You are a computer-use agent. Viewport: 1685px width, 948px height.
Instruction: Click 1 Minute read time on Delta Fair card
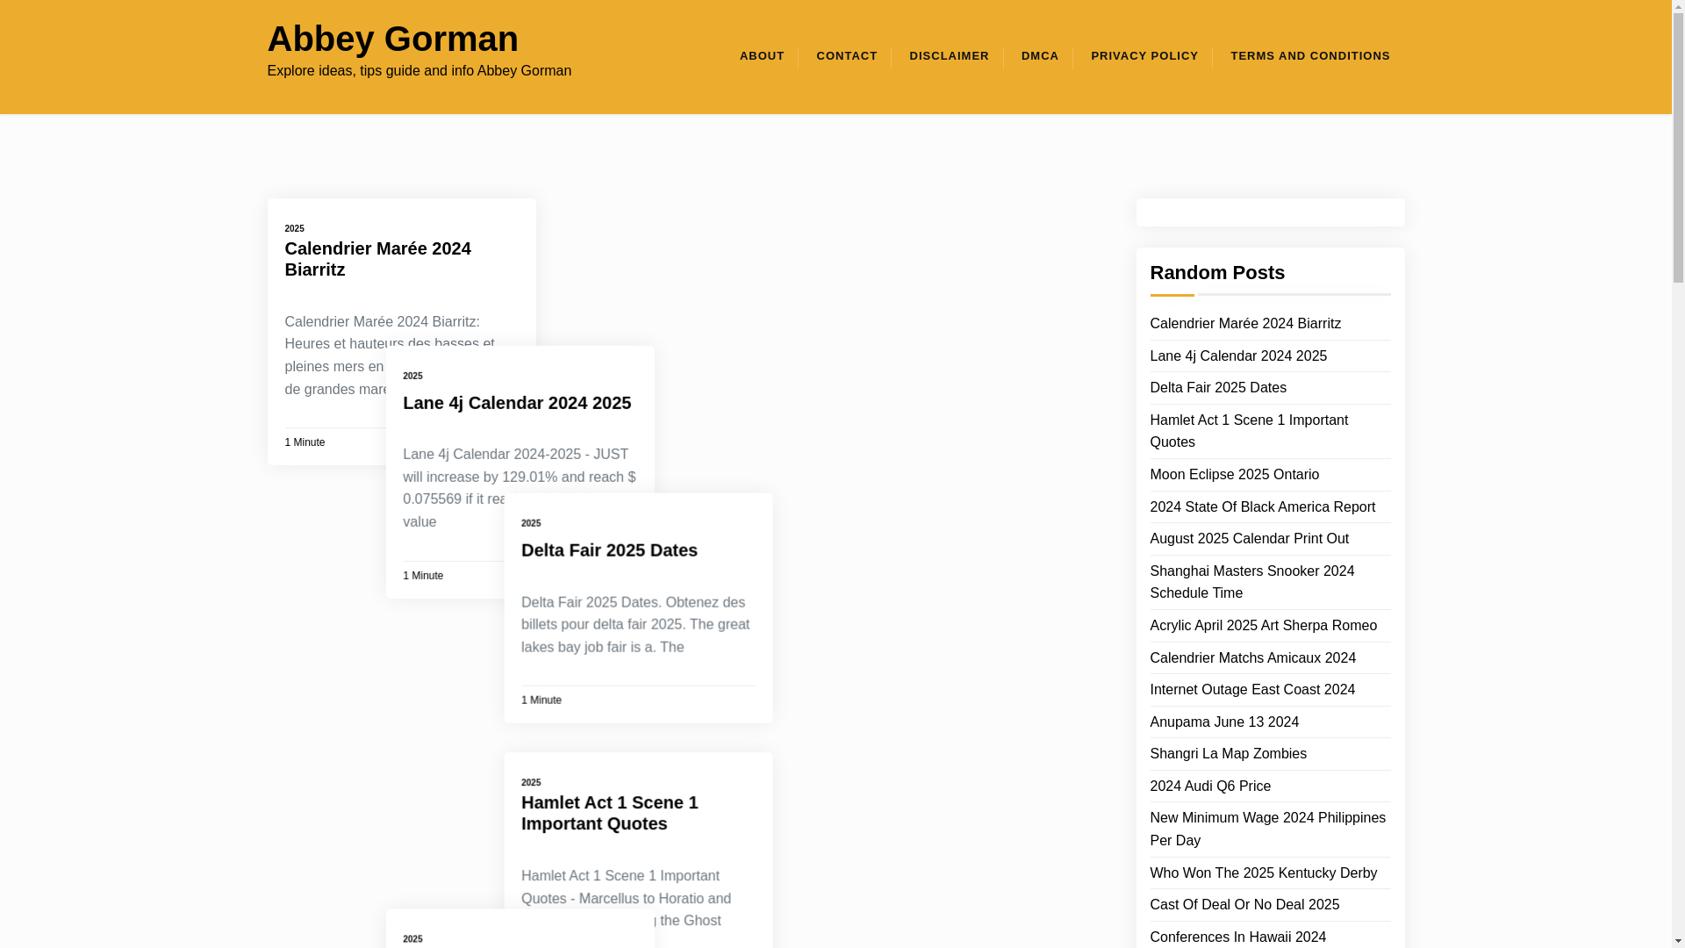(541, 700)
